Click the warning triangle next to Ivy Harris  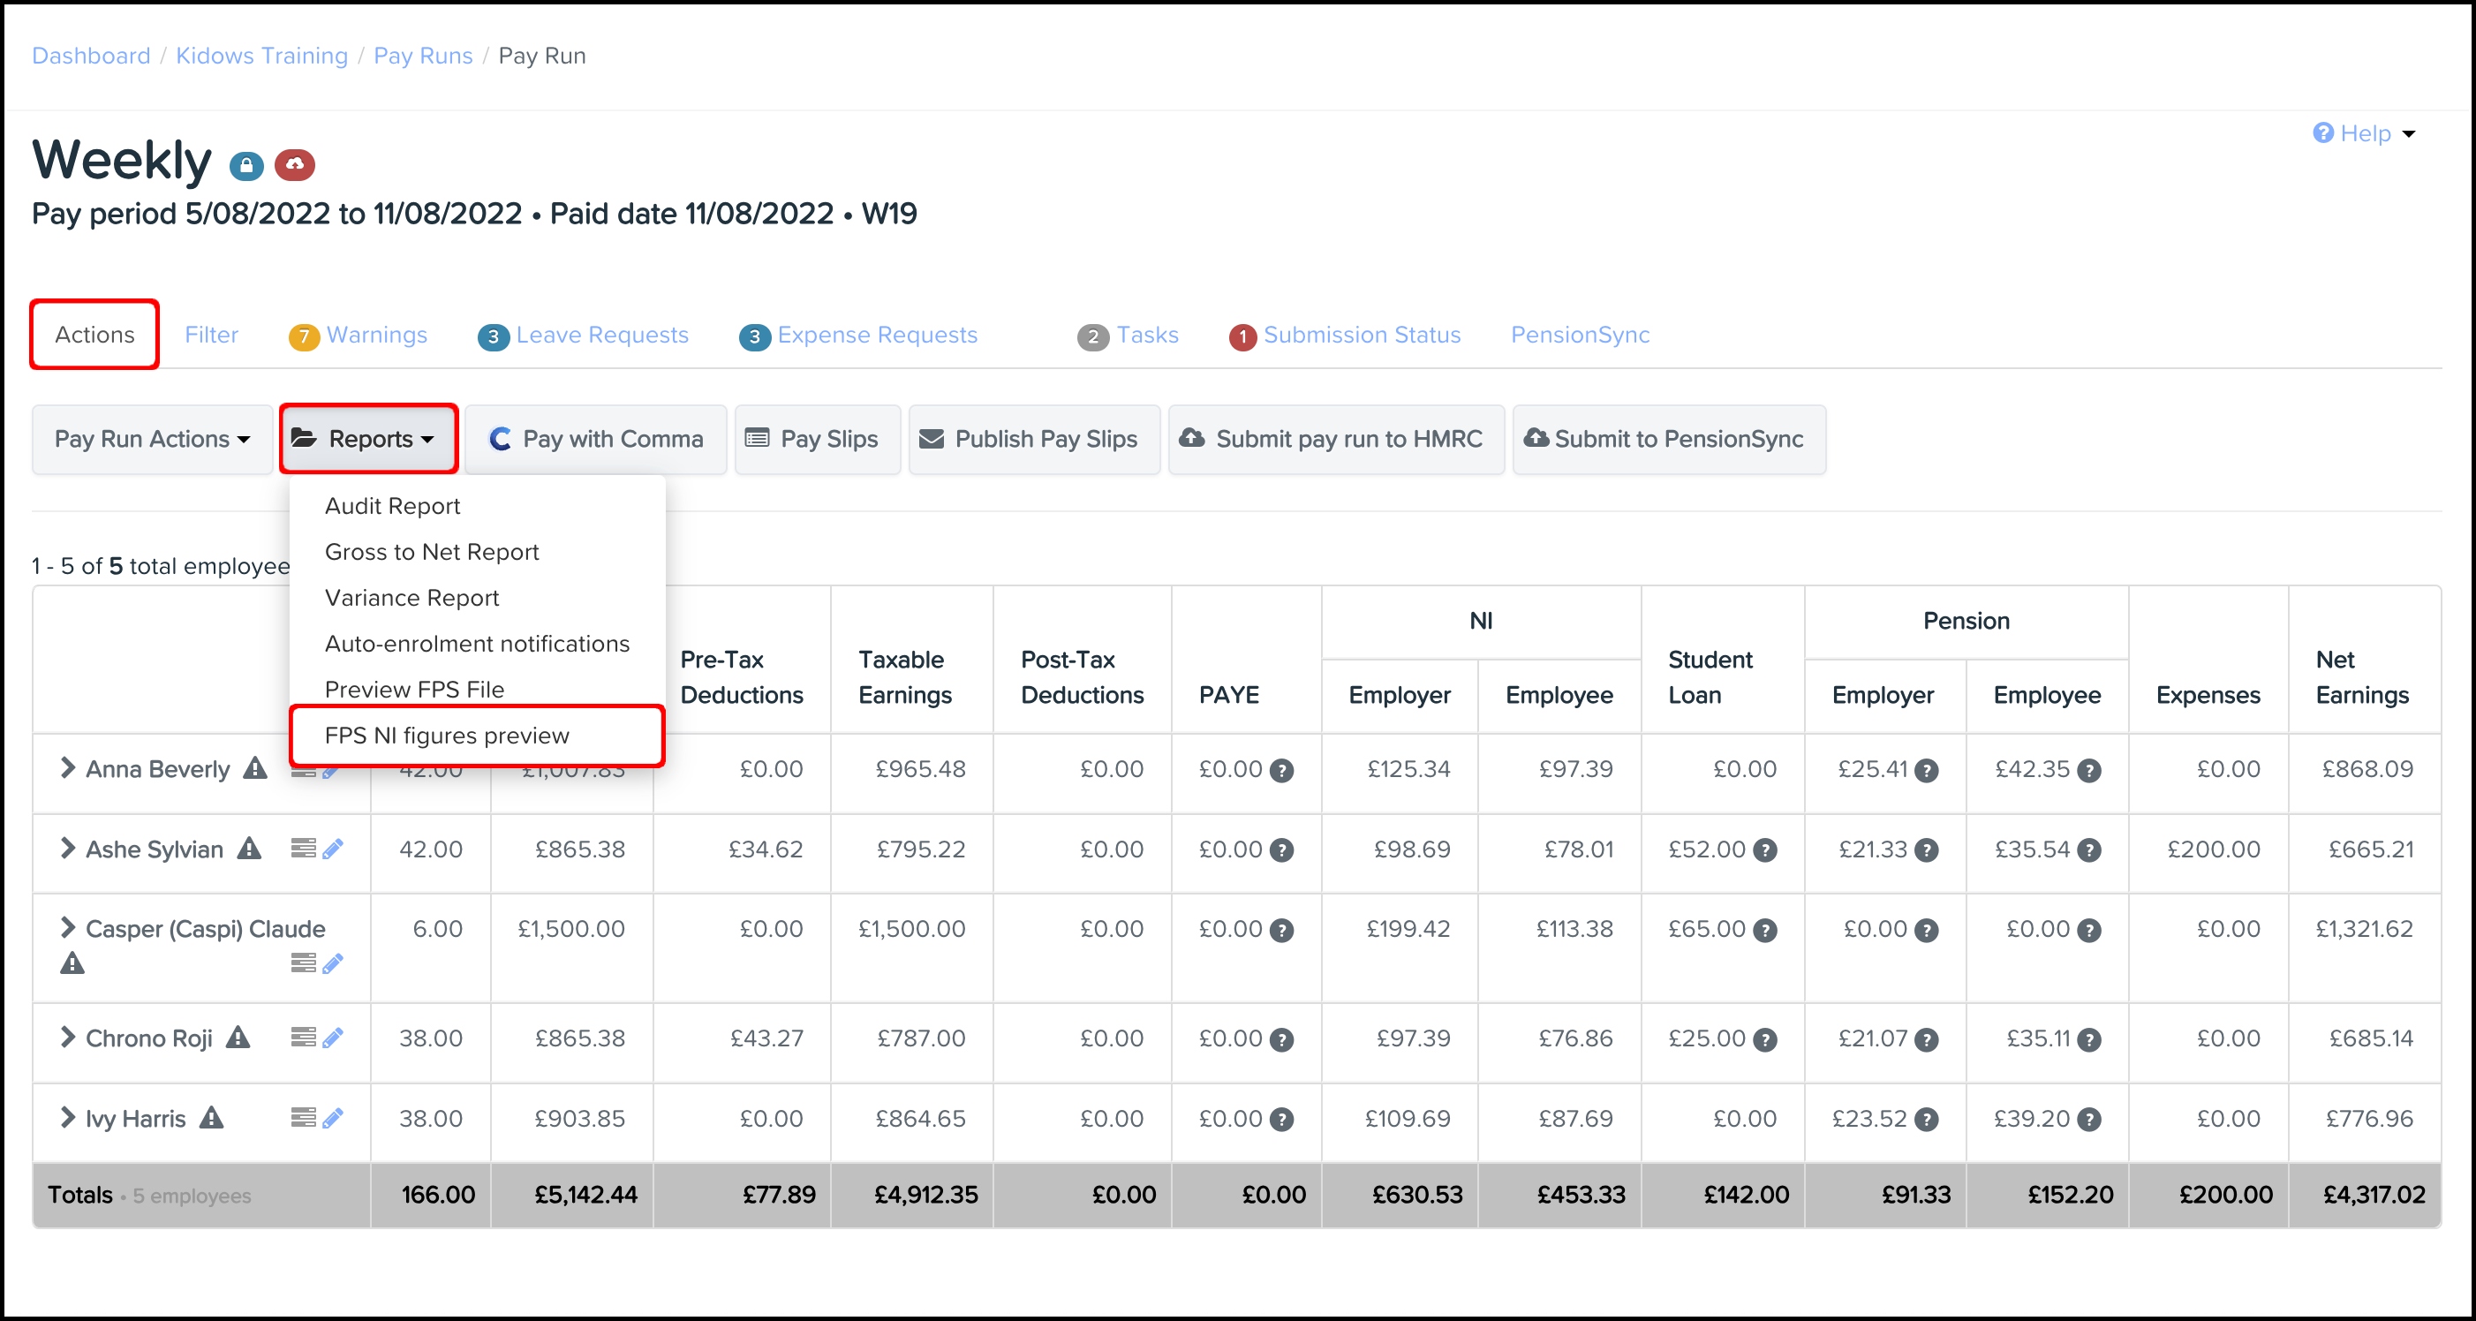211,1117
